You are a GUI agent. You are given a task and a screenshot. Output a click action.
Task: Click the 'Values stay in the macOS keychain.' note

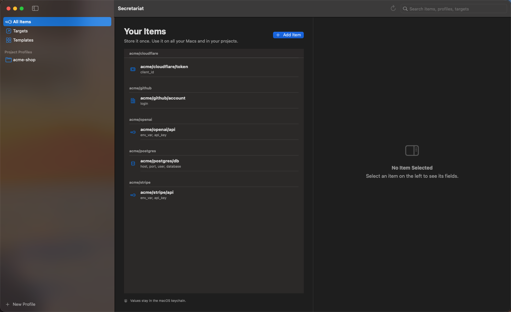pos(158,301)
